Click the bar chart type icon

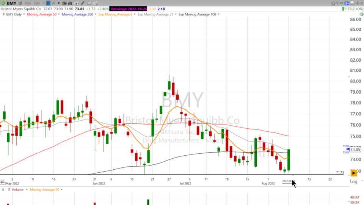coord(70,3)
